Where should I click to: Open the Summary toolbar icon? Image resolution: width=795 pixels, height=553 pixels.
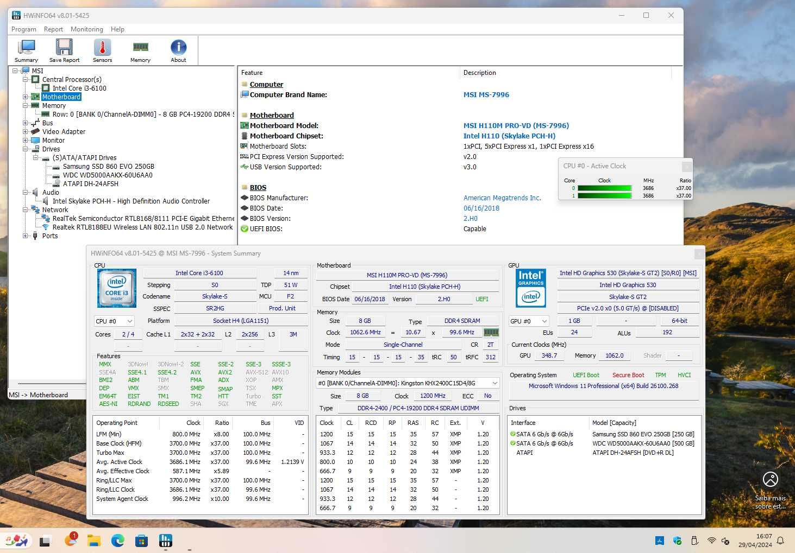[26, 51]
